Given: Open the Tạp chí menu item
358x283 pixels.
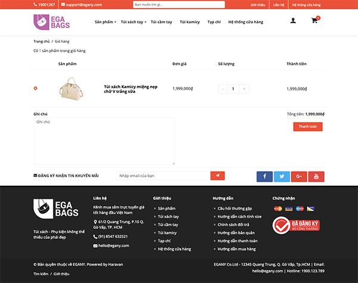Looking at the screenshot, I should 214,22.
